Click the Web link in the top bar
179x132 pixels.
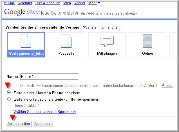tap(67, 3)
